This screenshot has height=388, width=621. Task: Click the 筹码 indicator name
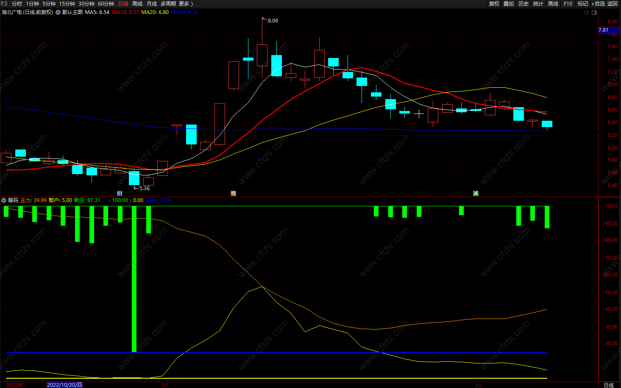(13, 200)
